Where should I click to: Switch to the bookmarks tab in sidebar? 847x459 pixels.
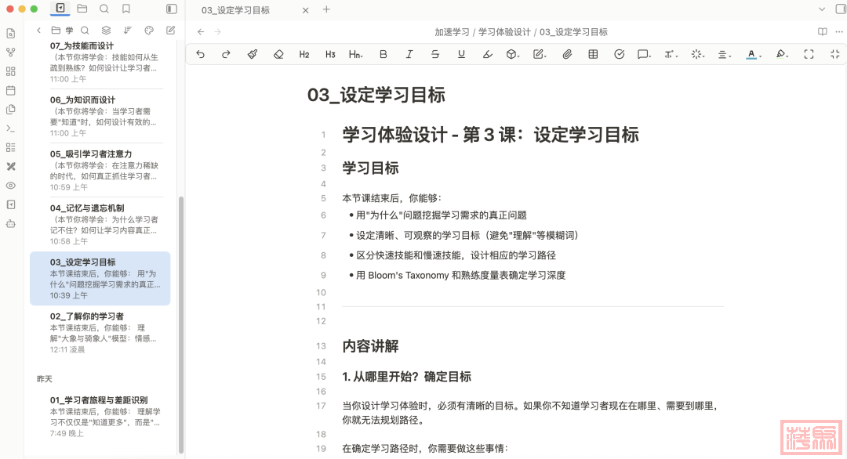pyautogui.click(x=126, y=9)
